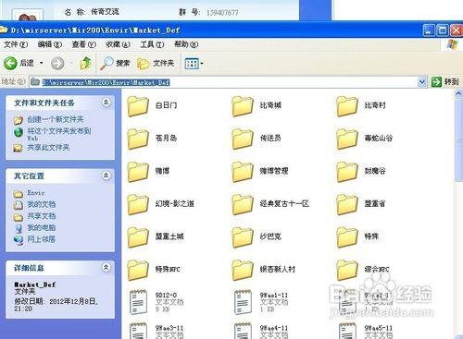Image resolution: width=463 pixels, height=339 pixels.
Task: Open 我的文档 from other places
Action: [x=42, y=204]
